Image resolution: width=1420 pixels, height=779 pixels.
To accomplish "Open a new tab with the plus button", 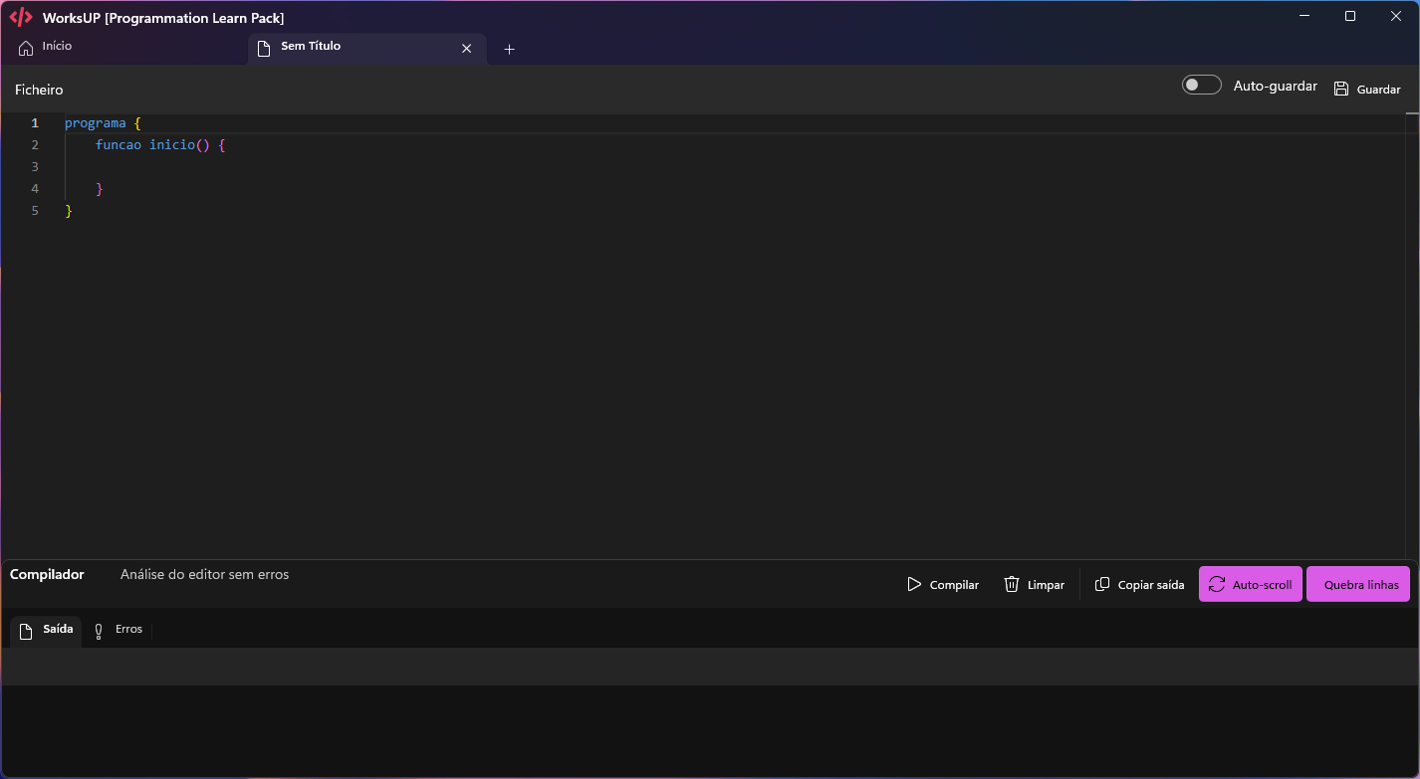I will (x=509, y=48).
